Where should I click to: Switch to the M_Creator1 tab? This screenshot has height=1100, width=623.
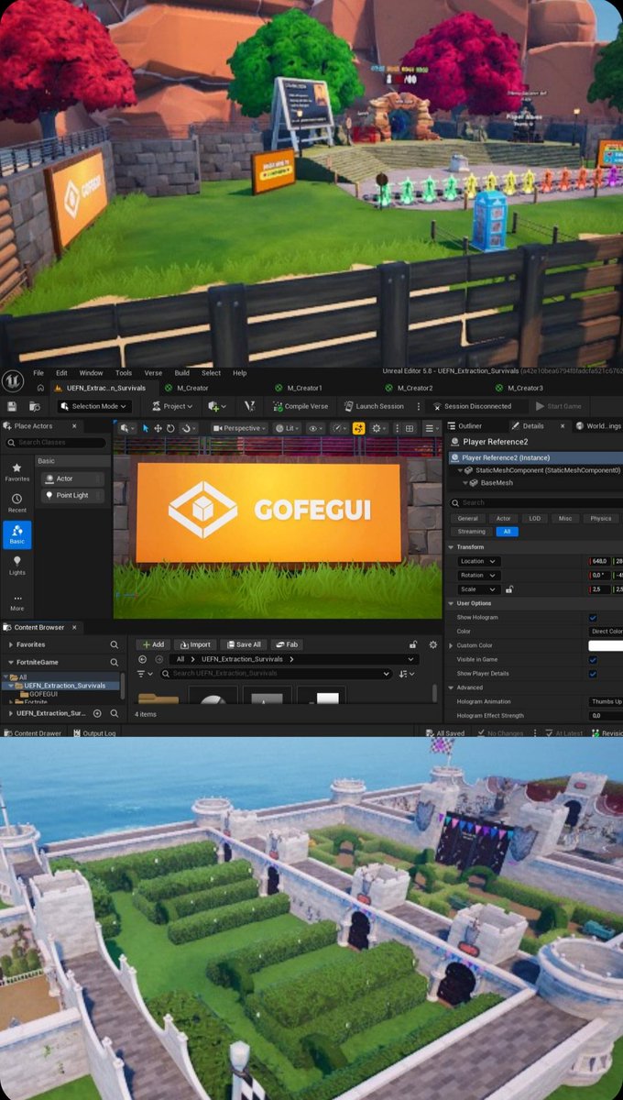pos(298,388)
